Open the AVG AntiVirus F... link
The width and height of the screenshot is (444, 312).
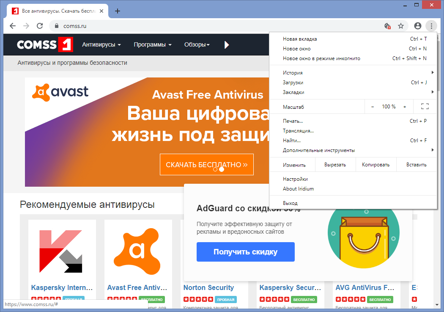[x=365, y=287]
